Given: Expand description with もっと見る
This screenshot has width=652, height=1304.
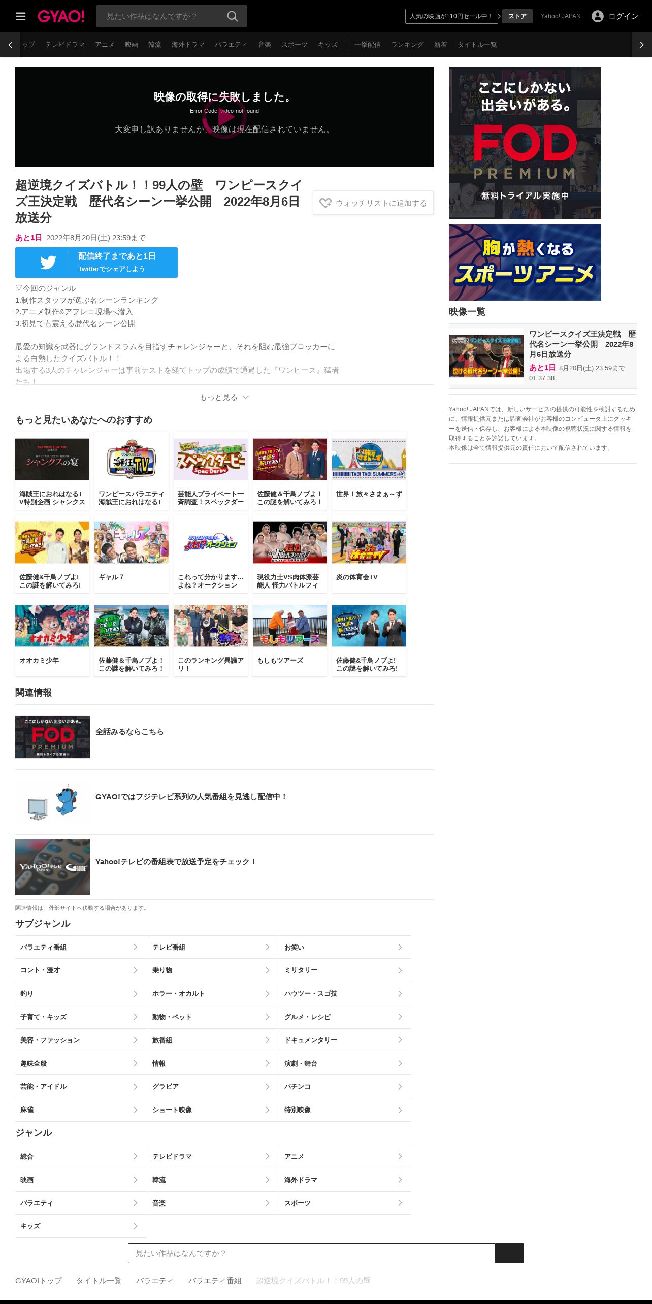Looking at the screenshot, I should click(x=224, y=397).
